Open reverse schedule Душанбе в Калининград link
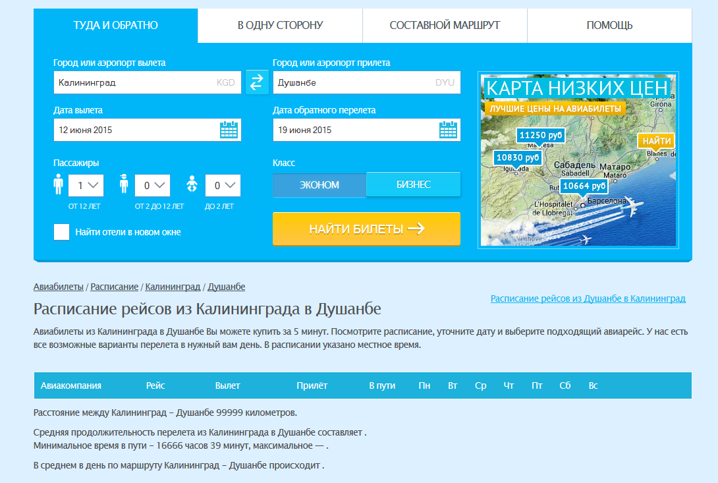Image resolution: width=718 pixels, height=483 pixels. click(588, 298)
